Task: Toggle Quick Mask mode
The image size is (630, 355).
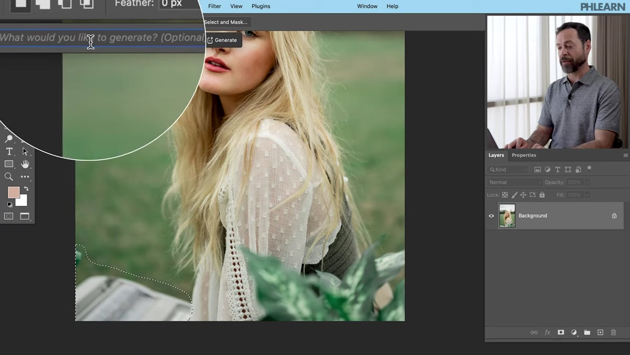Action: [x=9, y=216]
